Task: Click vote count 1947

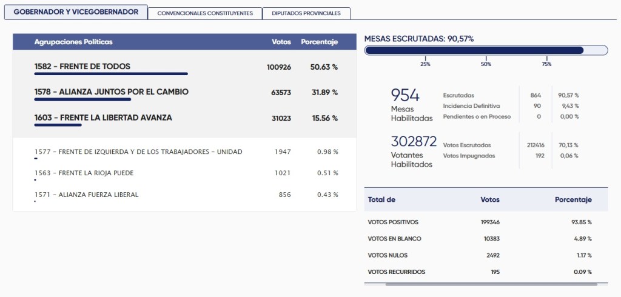Action: [x=283, y=152]
